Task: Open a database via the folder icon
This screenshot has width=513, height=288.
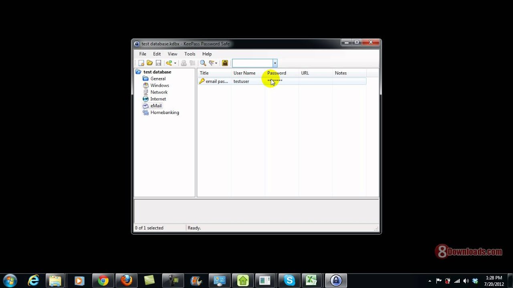Action: point(149,63)
